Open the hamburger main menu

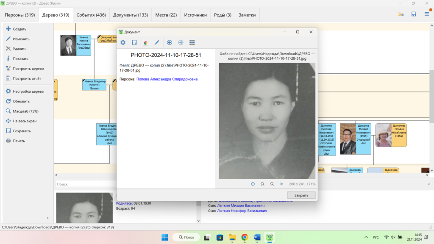(x=426, y=14)
